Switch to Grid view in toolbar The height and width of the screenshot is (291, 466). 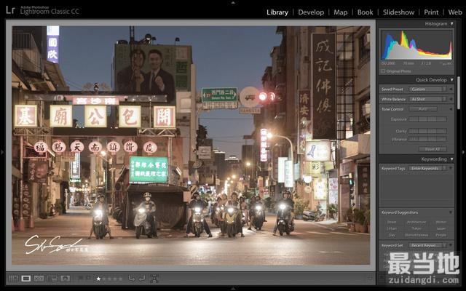click(x=13, y=278)
